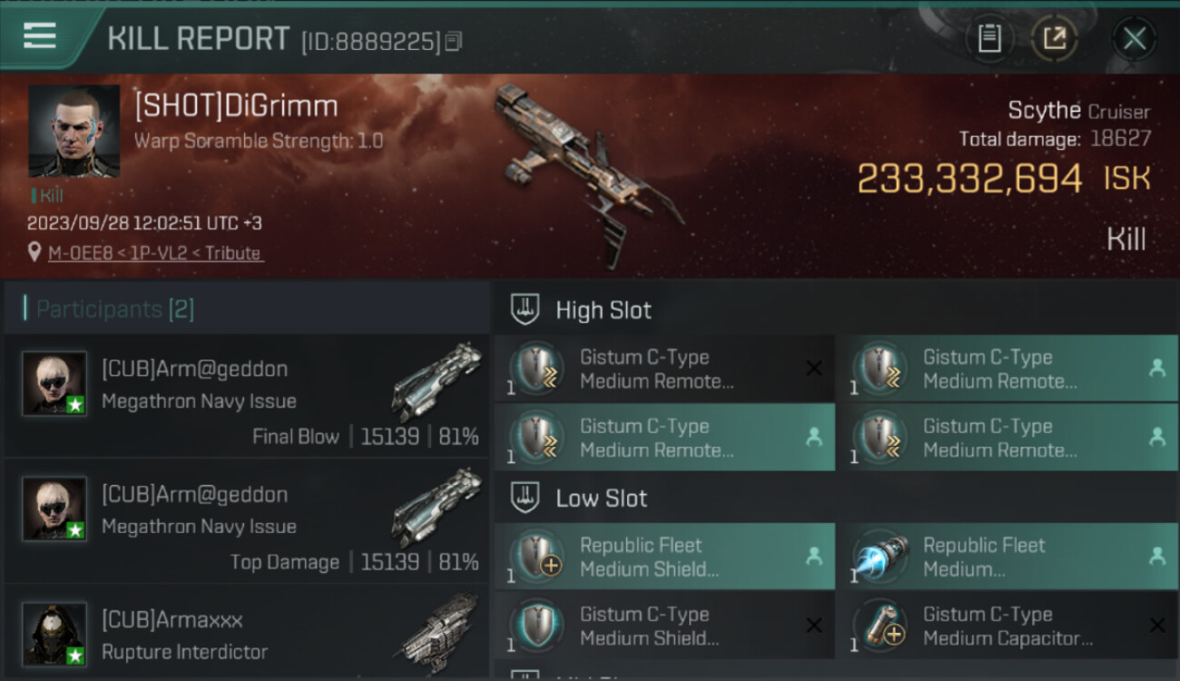Copy the kill report ID icon
This screenshot has width=1180, height=681.
coord(453,41)
